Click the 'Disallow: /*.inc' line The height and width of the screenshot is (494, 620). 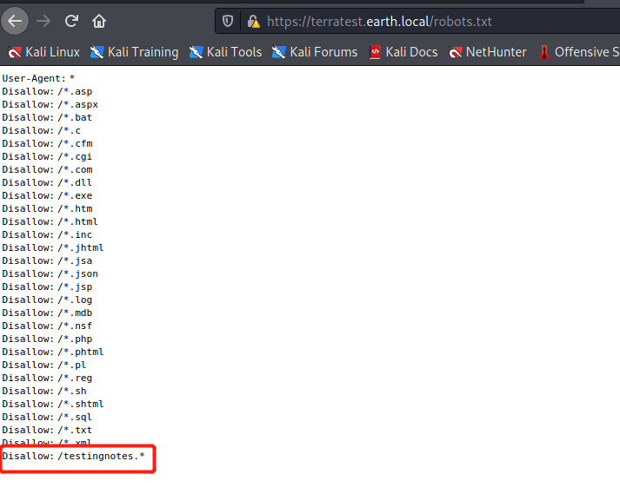coord(47,235)
